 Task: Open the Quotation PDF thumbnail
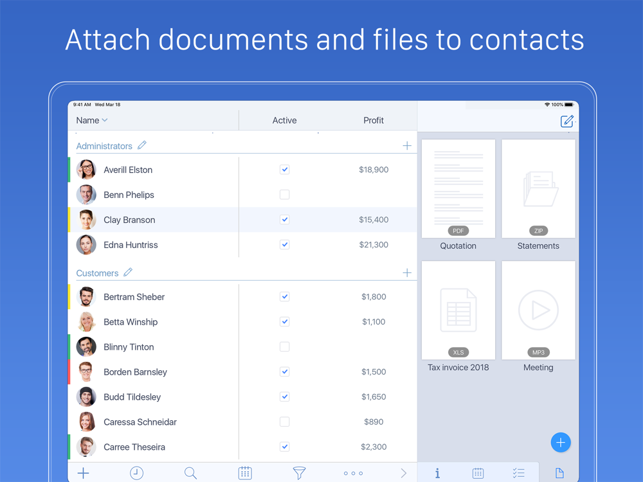pos(458,188)
